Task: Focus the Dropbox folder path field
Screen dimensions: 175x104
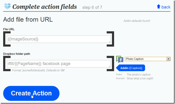Action: coord(59,64)
